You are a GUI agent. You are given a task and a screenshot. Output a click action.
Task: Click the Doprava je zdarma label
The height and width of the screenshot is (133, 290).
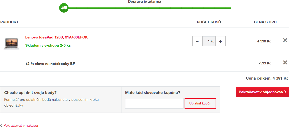click(x=145, y=2)
